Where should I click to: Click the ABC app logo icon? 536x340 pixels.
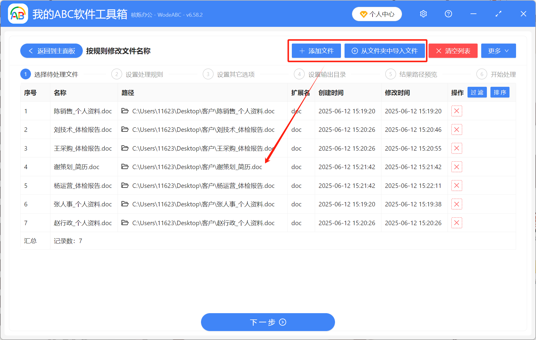pyautogui.click(x=18, y=14)
